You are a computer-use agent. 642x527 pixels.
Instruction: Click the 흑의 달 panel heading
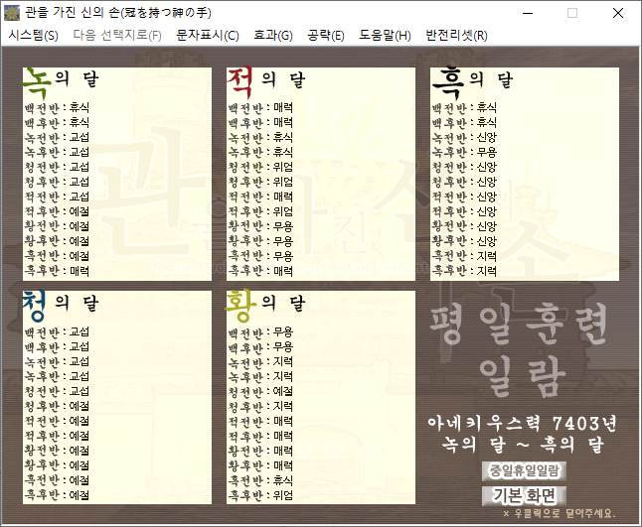[x=472, y=80]
